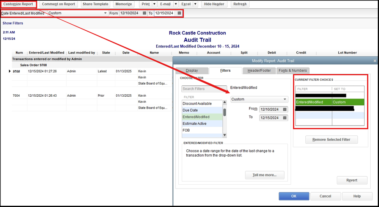Open calendar icon beside dialog To 12/15/2024
The height and width of the screenshot is (207, 379).
(285, 118)
